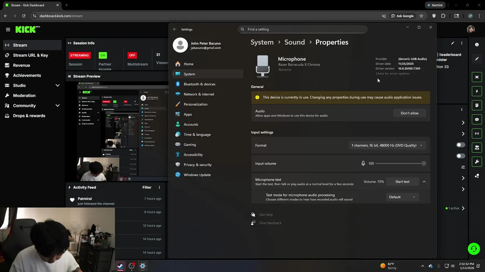Click the lightning bolt icon in Kick right rail
Viewport: 485px width, 272px height.
point(477,91)
